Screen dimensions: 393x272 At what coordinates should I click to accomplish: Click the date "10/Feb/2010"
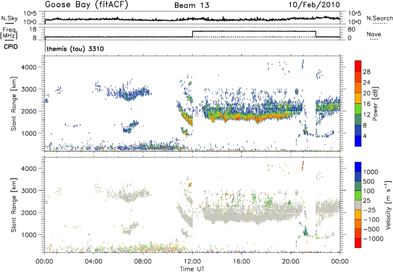(314, 5)
